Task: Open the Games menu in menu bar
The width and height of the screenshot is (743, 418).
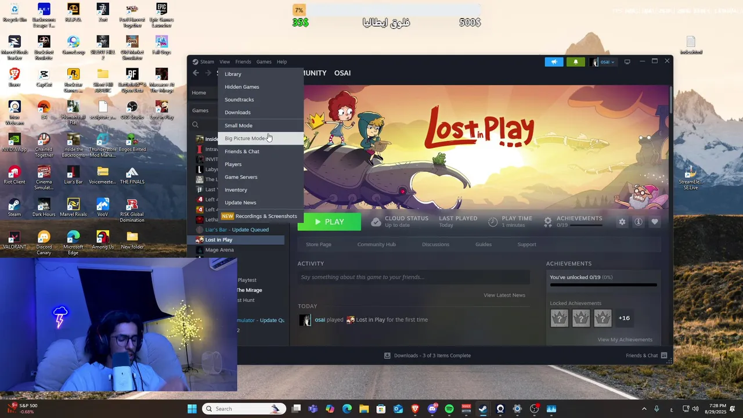Action: coord(264,62)
